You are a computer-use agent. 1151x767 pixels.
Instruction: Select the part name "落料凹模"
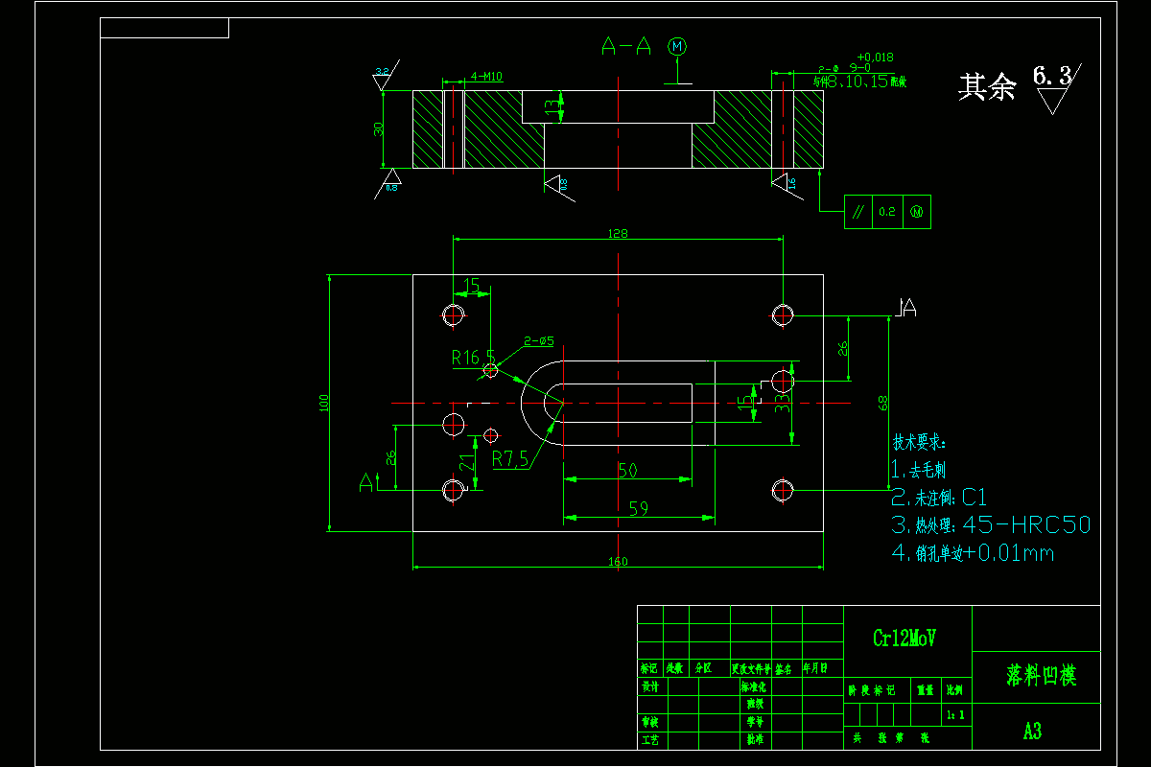[x=1041, y=675]
